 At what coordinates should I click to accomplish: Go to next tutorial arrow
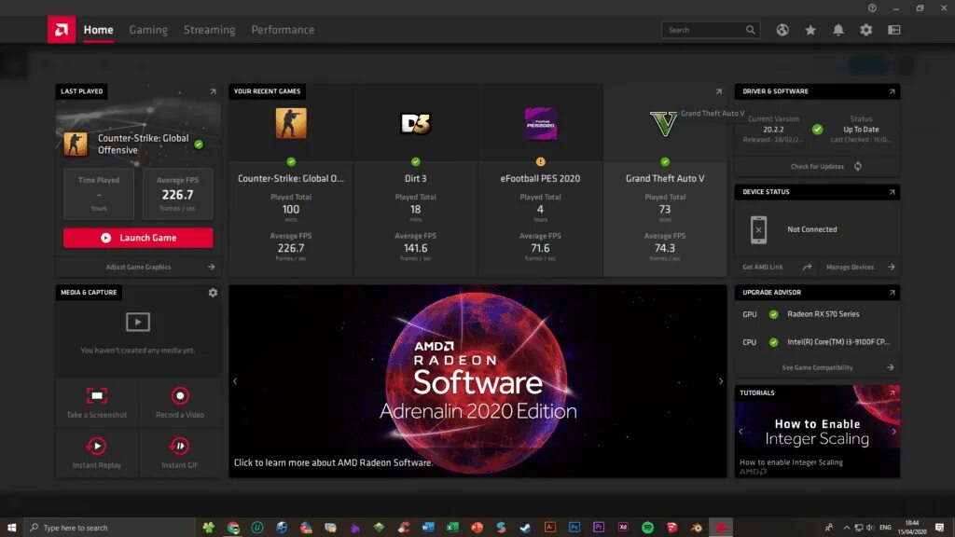point(893,432)
